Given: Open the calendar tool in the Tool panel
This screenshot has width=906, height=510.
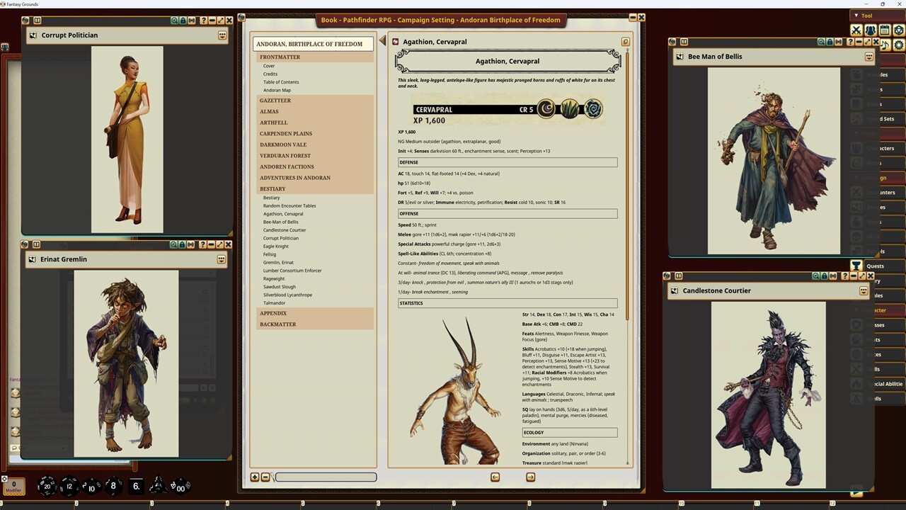Looking at the screenshot, I should point(885,30).
